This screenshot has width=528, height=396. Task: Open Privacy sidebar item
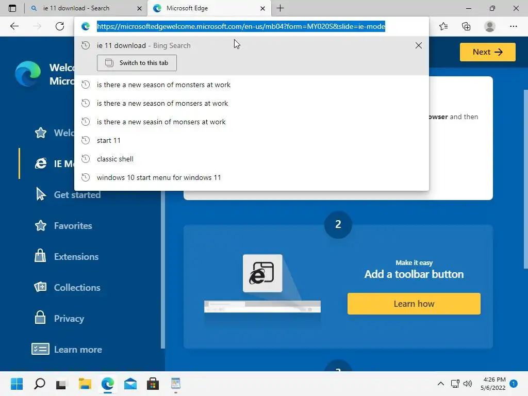pyautogui.click(x=59, y=319)
